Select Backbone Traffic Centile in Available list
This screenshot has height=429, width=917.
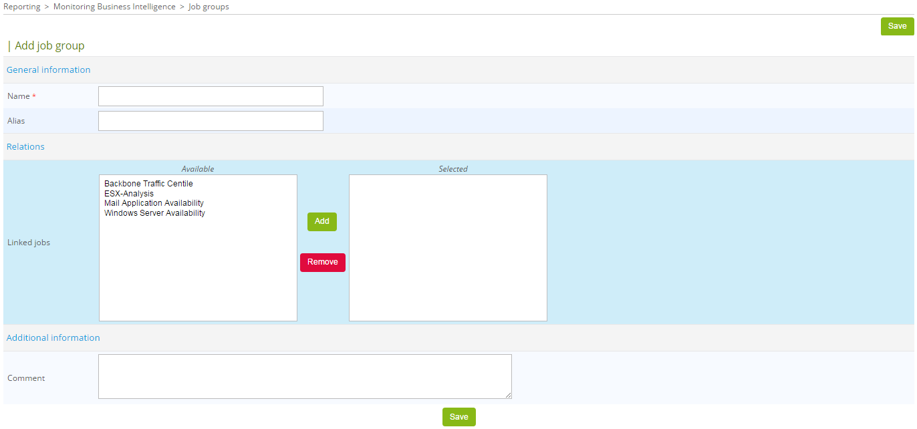click(148, 183)
